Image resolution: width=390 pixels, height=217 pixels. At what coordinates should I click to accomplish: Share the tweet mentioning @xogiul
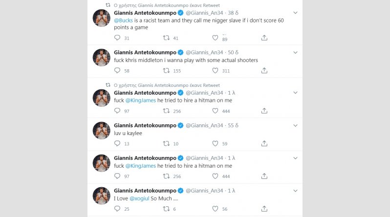point(264,209)
